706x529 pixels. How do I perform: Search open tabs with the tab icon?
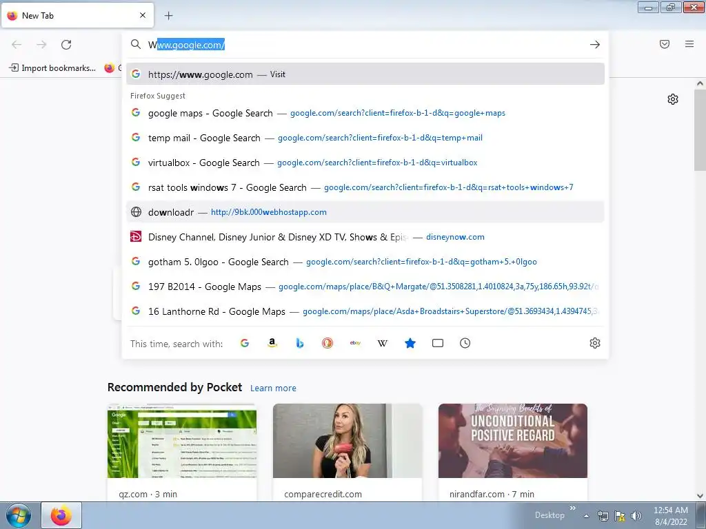[438, 343]
